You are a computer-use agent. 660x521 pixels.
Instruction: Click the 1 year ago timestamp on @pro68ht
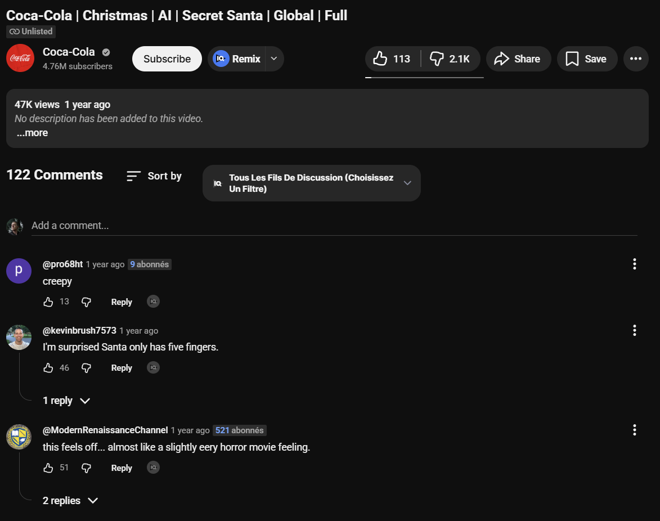click(105, 264)
